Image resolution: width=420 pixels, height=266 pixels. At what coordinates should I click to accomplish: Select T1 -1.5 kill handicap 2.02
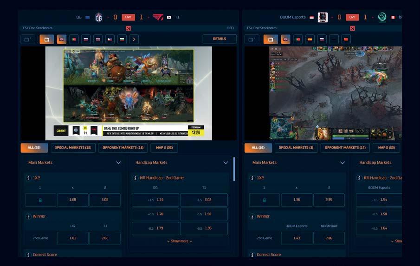[x=204, y=200]
